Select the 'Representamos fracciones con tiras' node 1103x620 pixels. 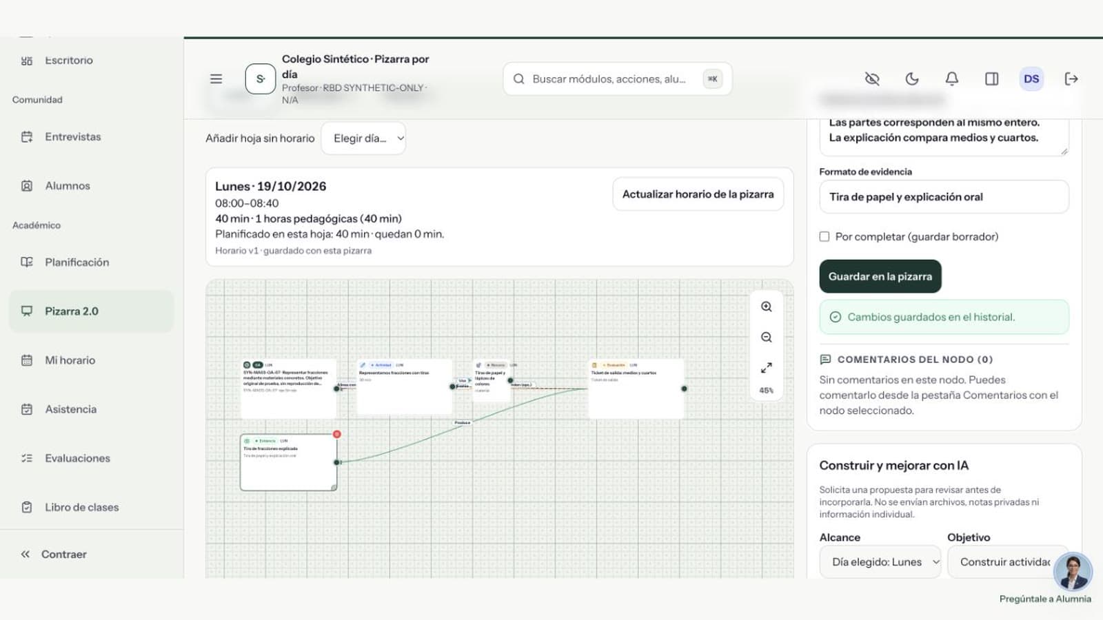coord(405,386)
